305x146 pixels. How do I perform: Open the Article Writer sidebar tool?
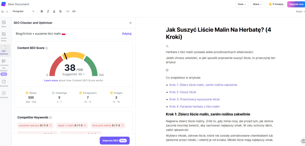4,36
